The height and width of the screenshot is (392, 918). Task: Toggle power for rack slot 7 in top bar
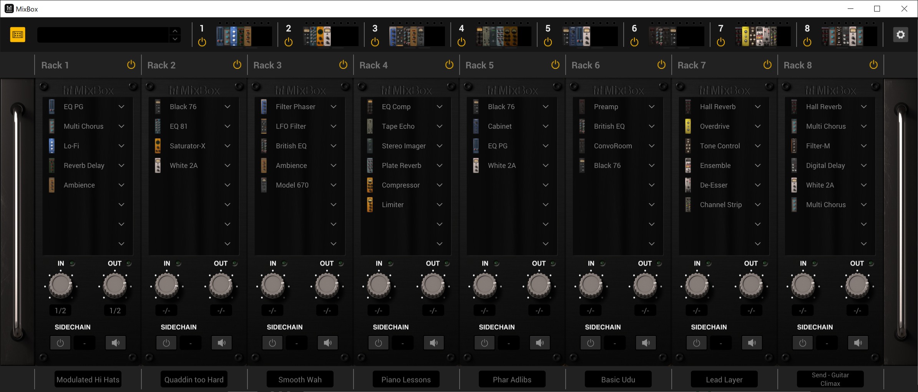click(721, 42)
